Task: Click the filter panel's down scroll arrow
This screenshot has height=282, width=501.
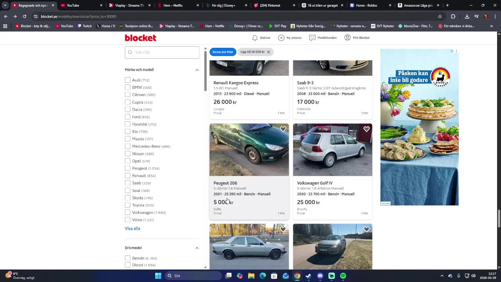Action: (205, 268)
